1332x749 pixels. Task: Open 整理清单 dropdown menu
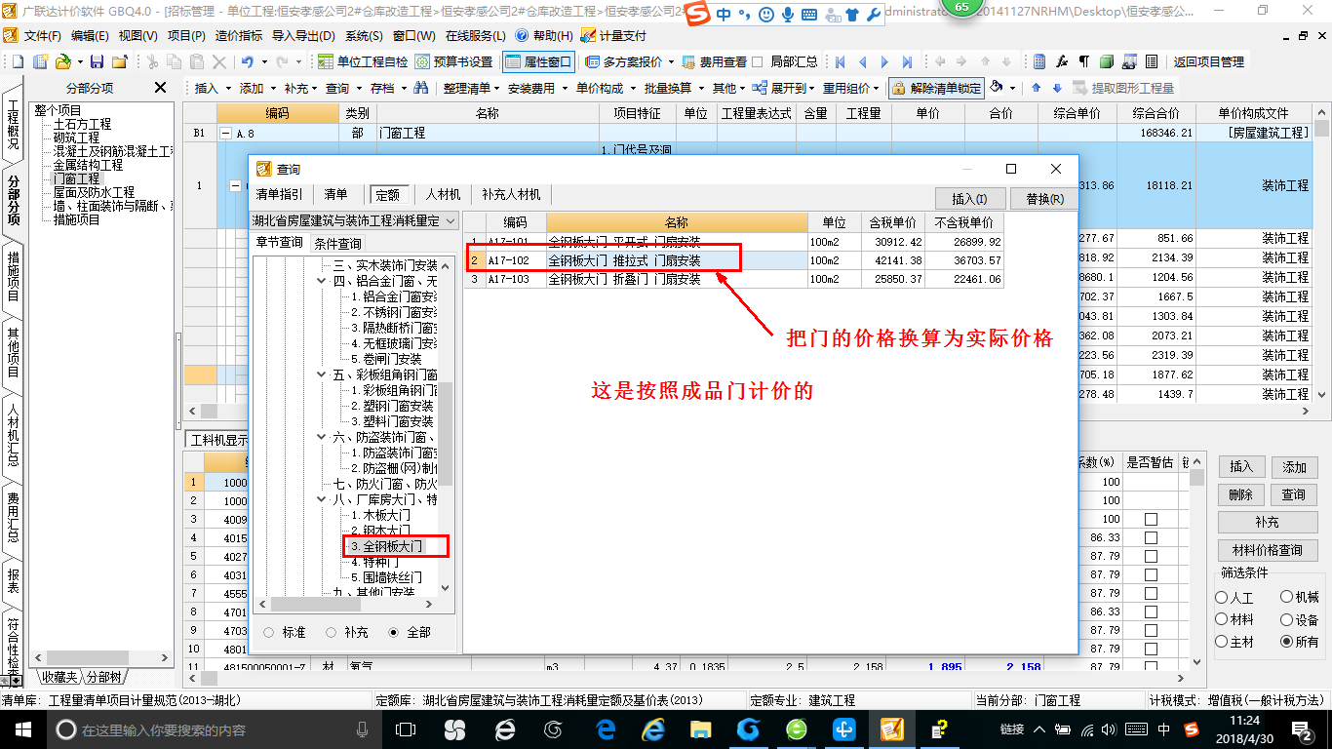(x=471, y=88)
